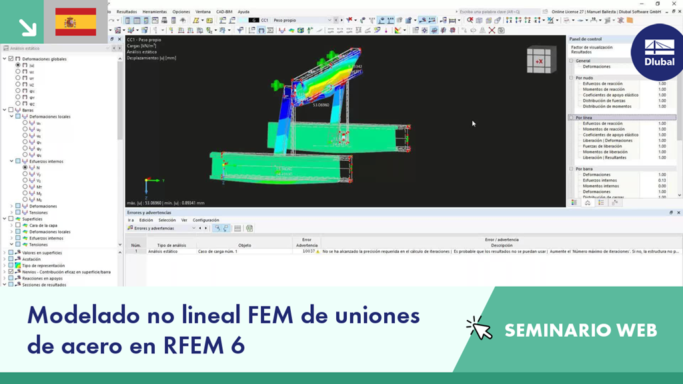Screen dimensions: 683x384
Task: Open the Herramientas menu
Action: click(155, 12)
